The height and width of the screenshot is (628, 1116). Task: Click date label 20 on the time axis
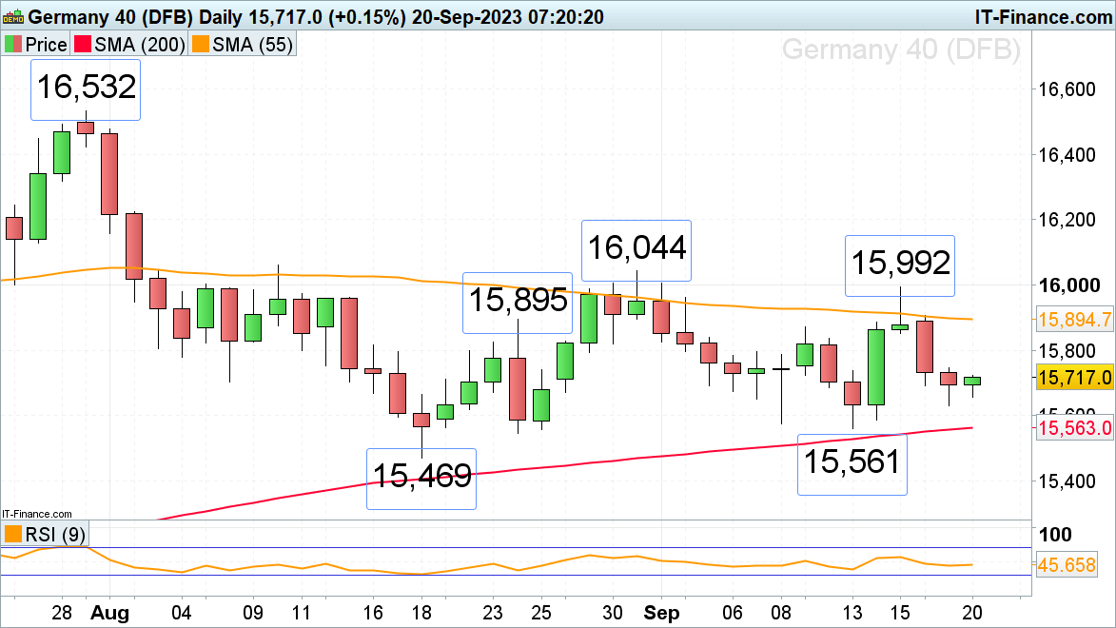point(972,613)
